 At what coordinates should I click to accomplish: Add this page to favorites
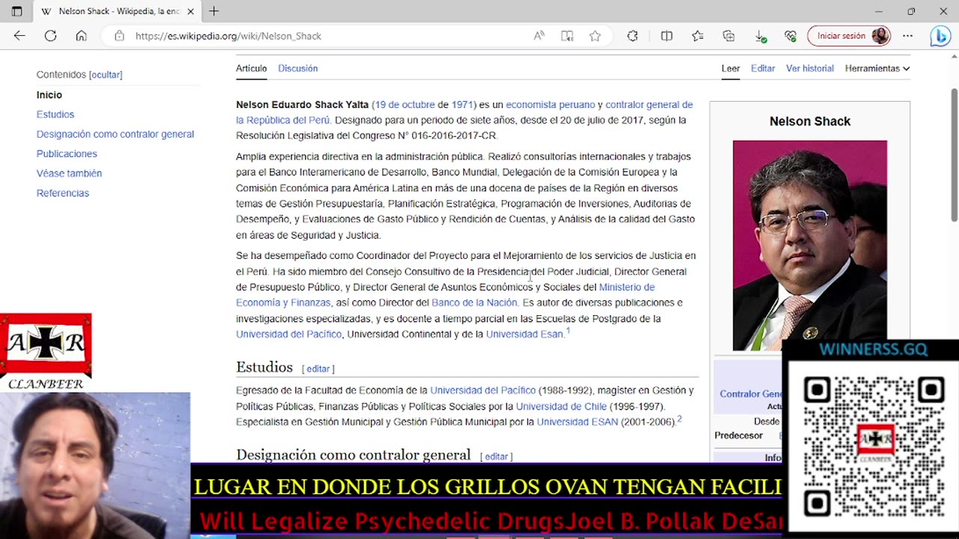pos(595,36)
